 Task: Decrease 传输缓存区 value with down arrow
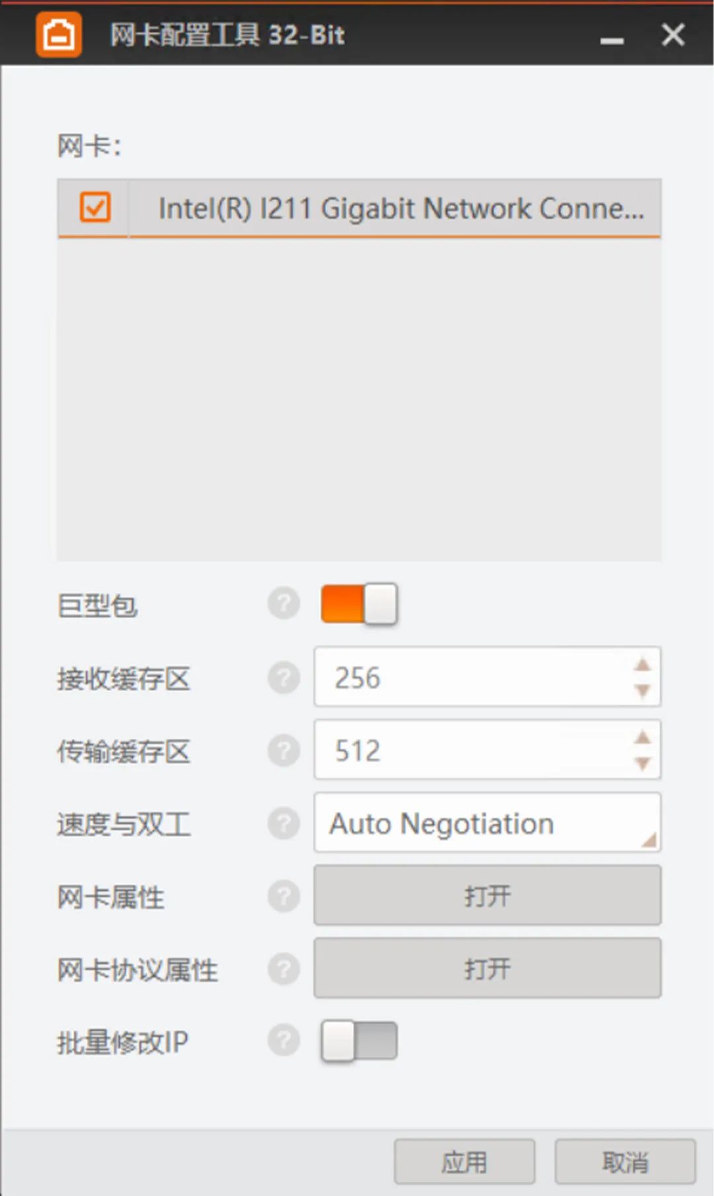point(642,764)
